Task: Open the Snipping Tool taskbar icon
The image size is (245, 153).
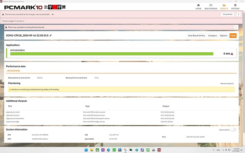Action: coord(125,150)
